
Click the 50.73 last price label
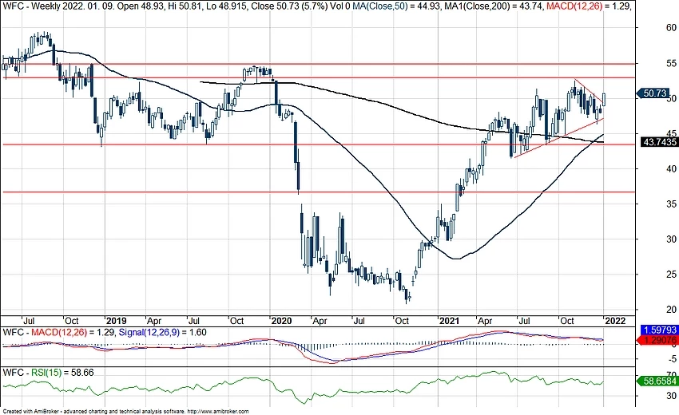tap(653, 93)
